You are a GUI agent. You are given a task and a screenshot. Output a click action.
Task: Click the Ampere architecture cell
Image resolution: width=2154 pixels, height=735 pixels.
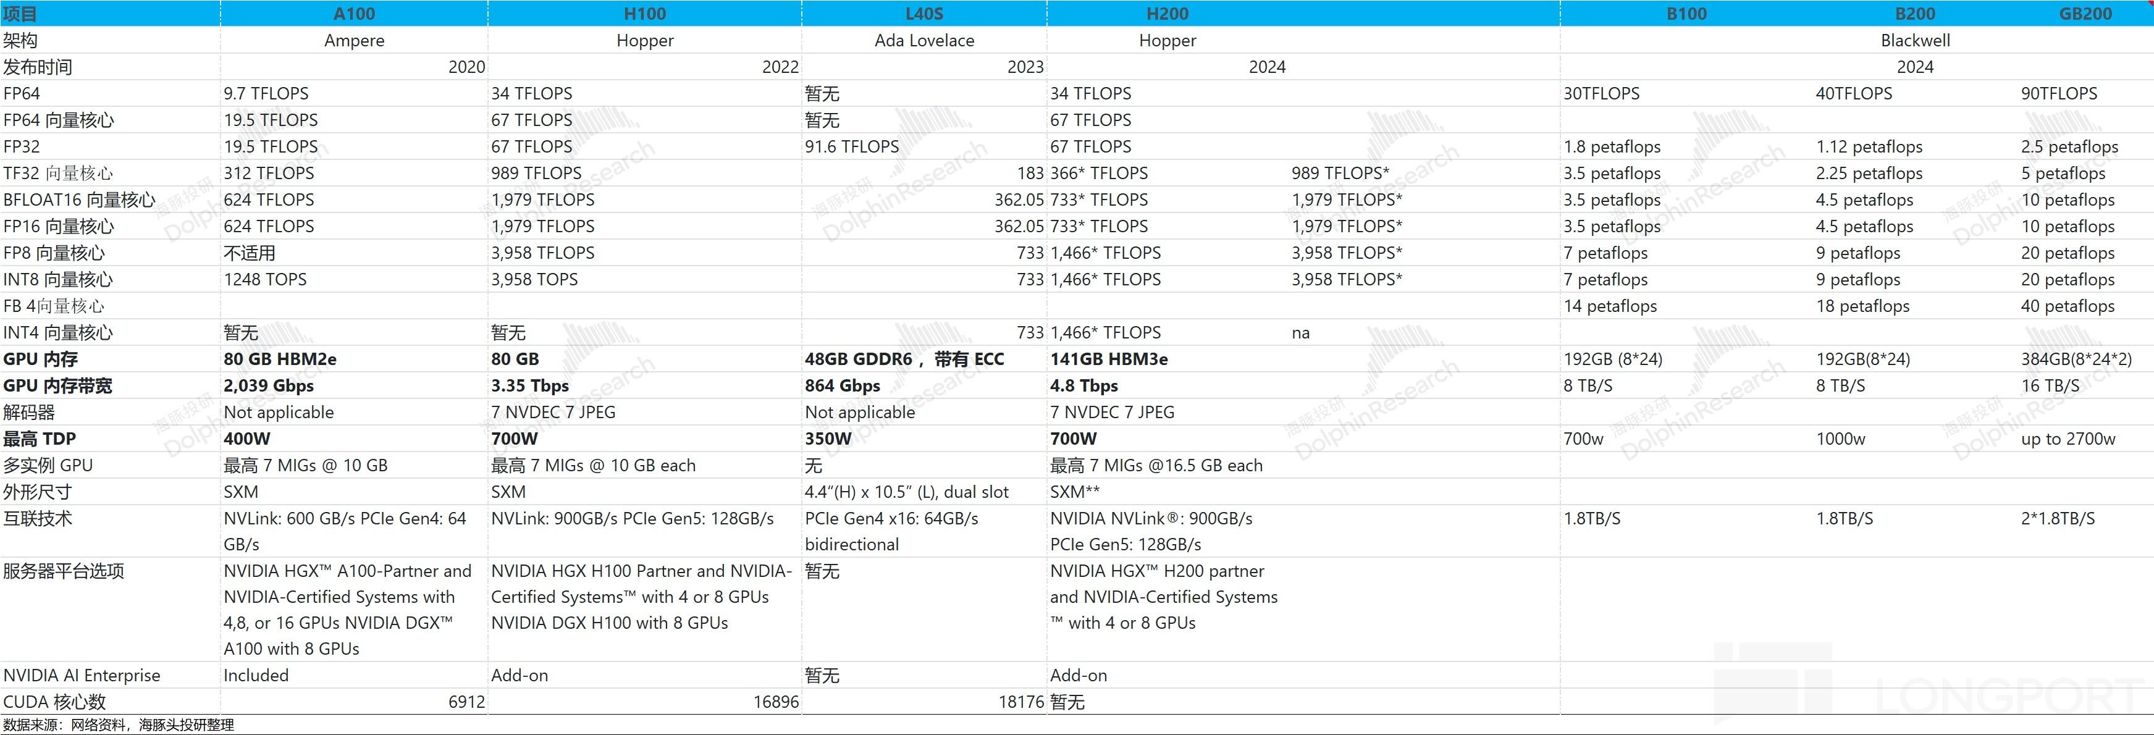355,40
